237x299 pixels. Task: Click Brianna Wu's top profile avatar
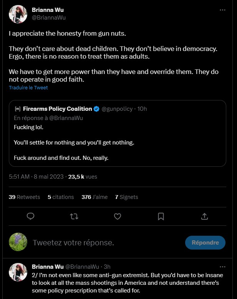tap(18, 15)
